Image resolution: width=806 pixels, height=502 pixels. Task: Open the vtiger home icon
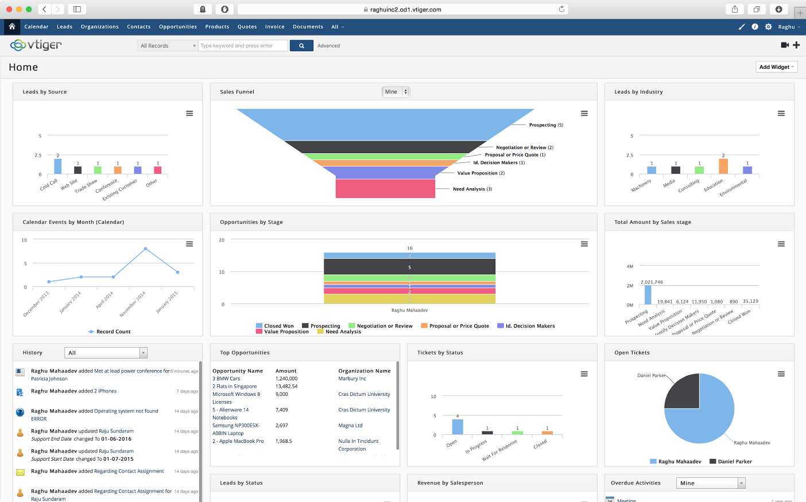[11, 26]
